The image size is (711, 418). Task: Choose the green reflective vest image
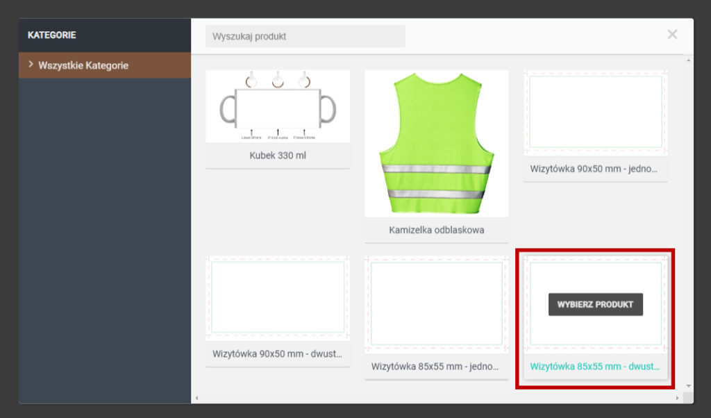click(x=436, y=144)
